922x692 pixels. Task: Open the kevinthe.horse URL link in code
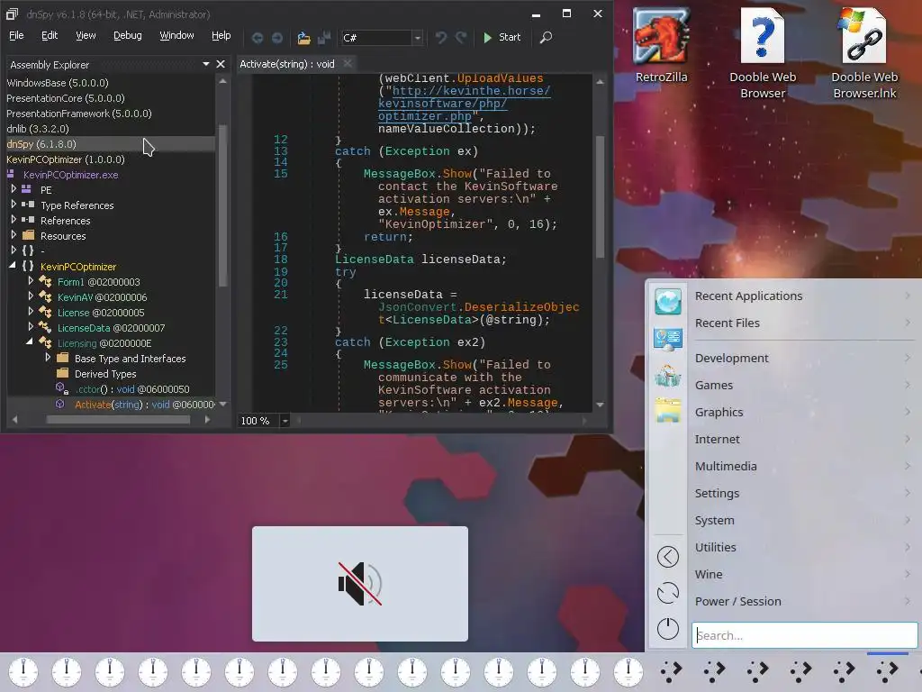click(x=465, y=104)
